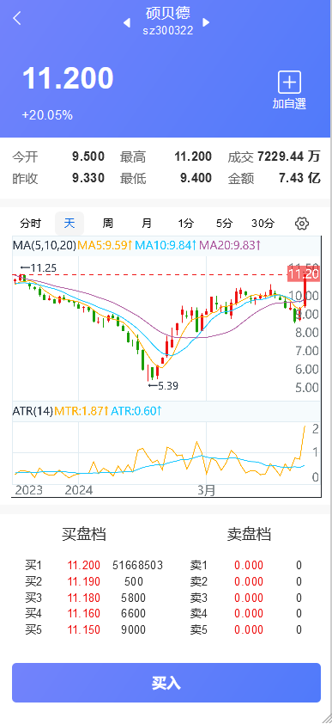The image size is (332, 724).
Task: Click the 卖1 row label
Action: tap(199, 565)
